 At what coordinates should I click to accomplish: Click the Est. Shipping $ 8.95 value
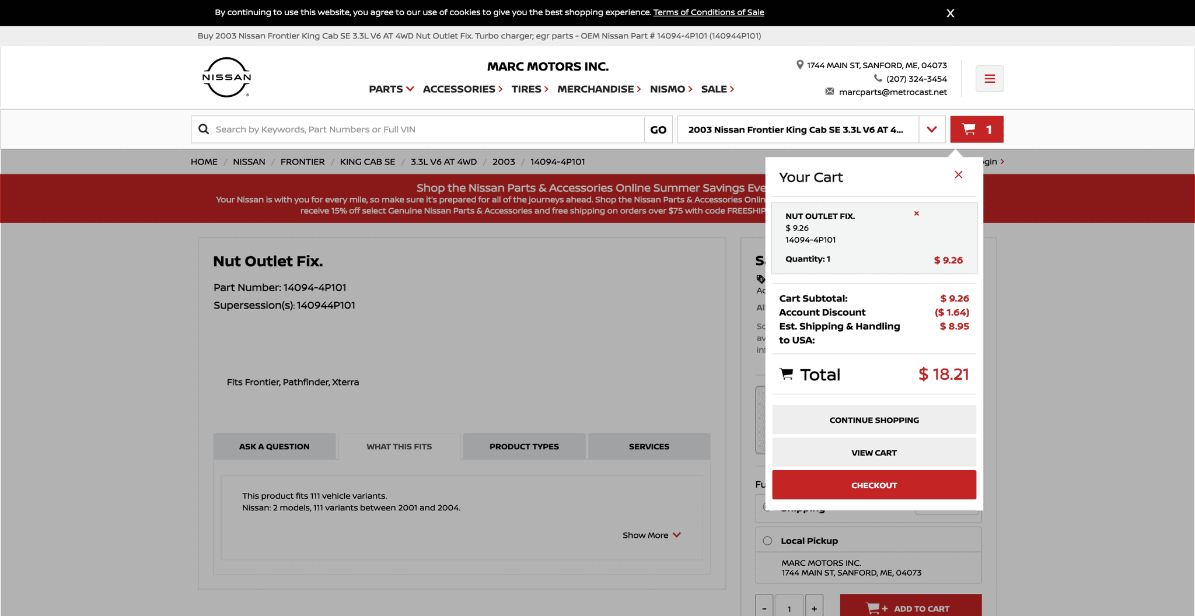coord(954,326)
